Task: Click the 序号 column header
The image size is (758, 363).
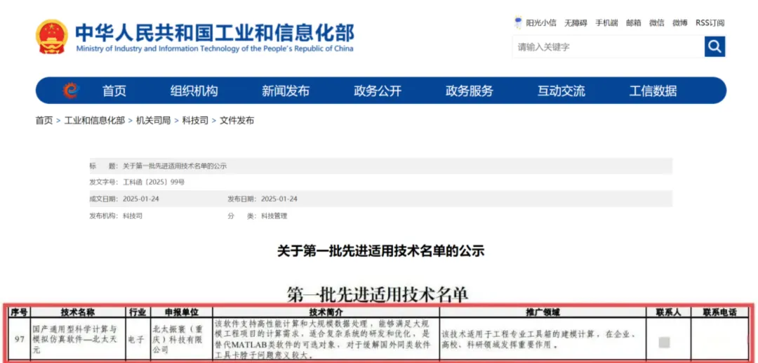Action: (x=19, y=312)
